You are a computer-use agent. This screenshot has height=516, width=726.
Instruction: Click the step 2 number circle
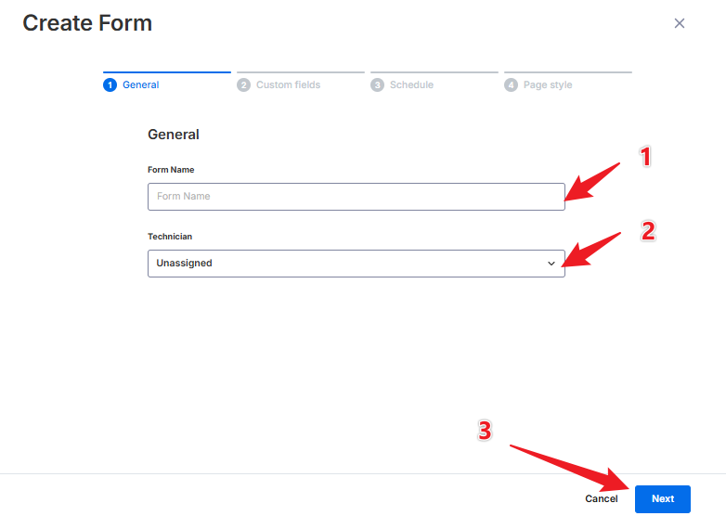[243, 85]
